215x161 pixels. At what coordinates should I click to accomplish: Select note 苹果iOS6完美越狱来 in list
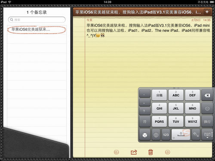37,30
